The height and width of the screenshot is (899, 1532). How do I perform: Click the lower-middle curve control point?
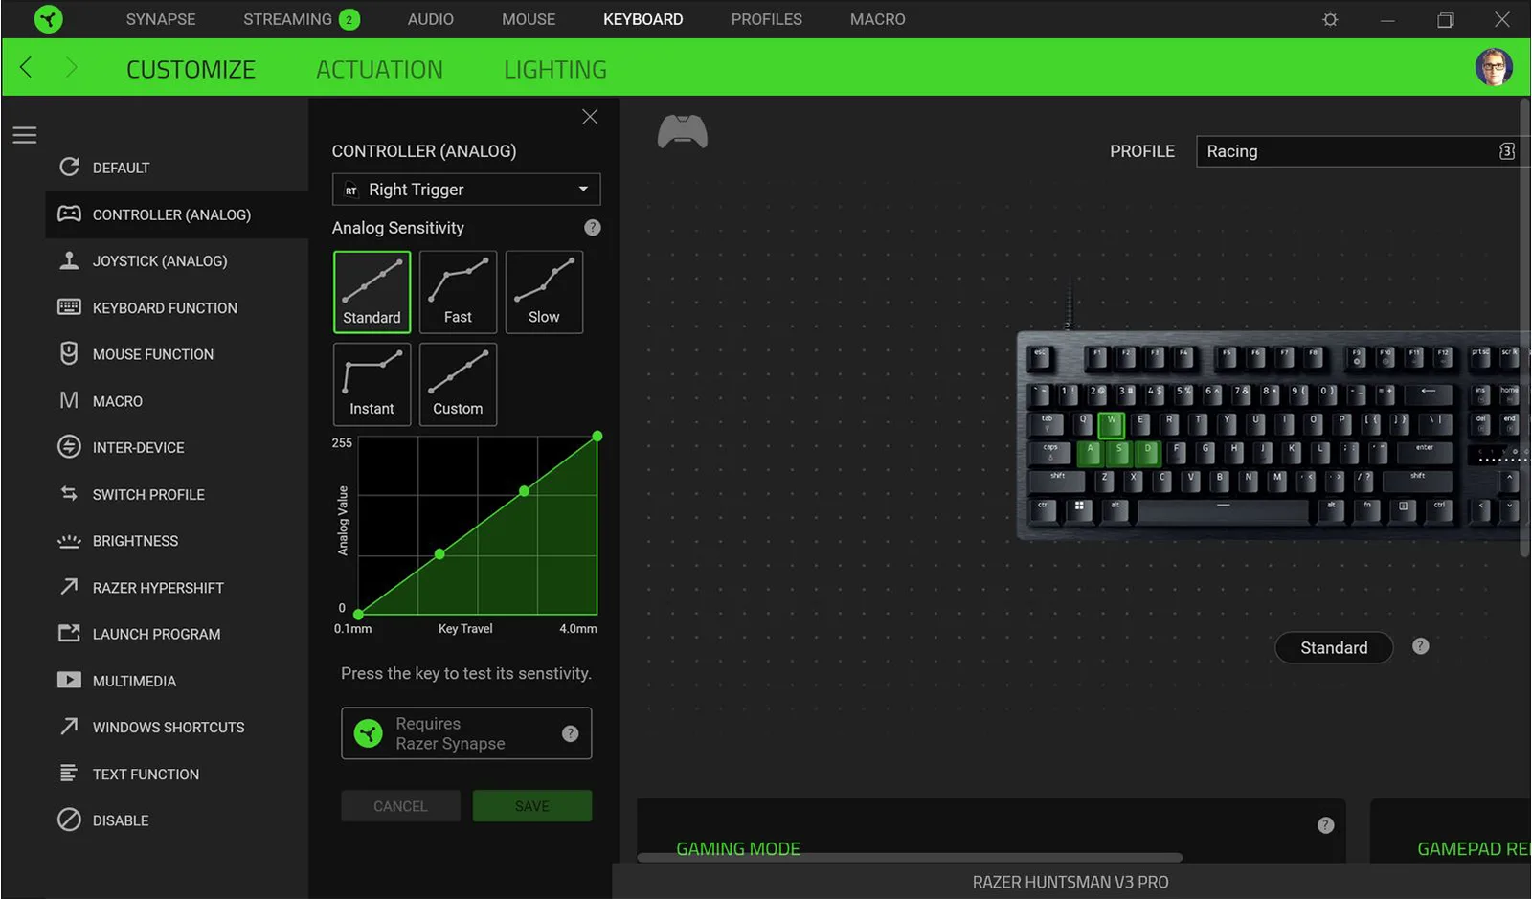[439, 554]
